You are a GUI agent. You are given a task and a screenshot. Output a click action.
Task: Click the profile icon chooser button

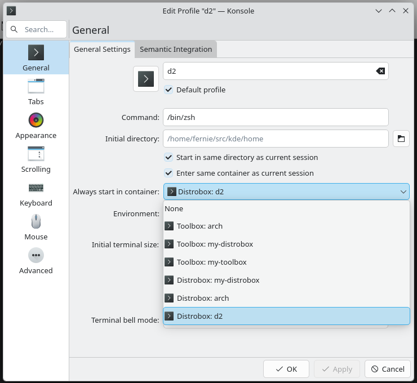point(146,78)
